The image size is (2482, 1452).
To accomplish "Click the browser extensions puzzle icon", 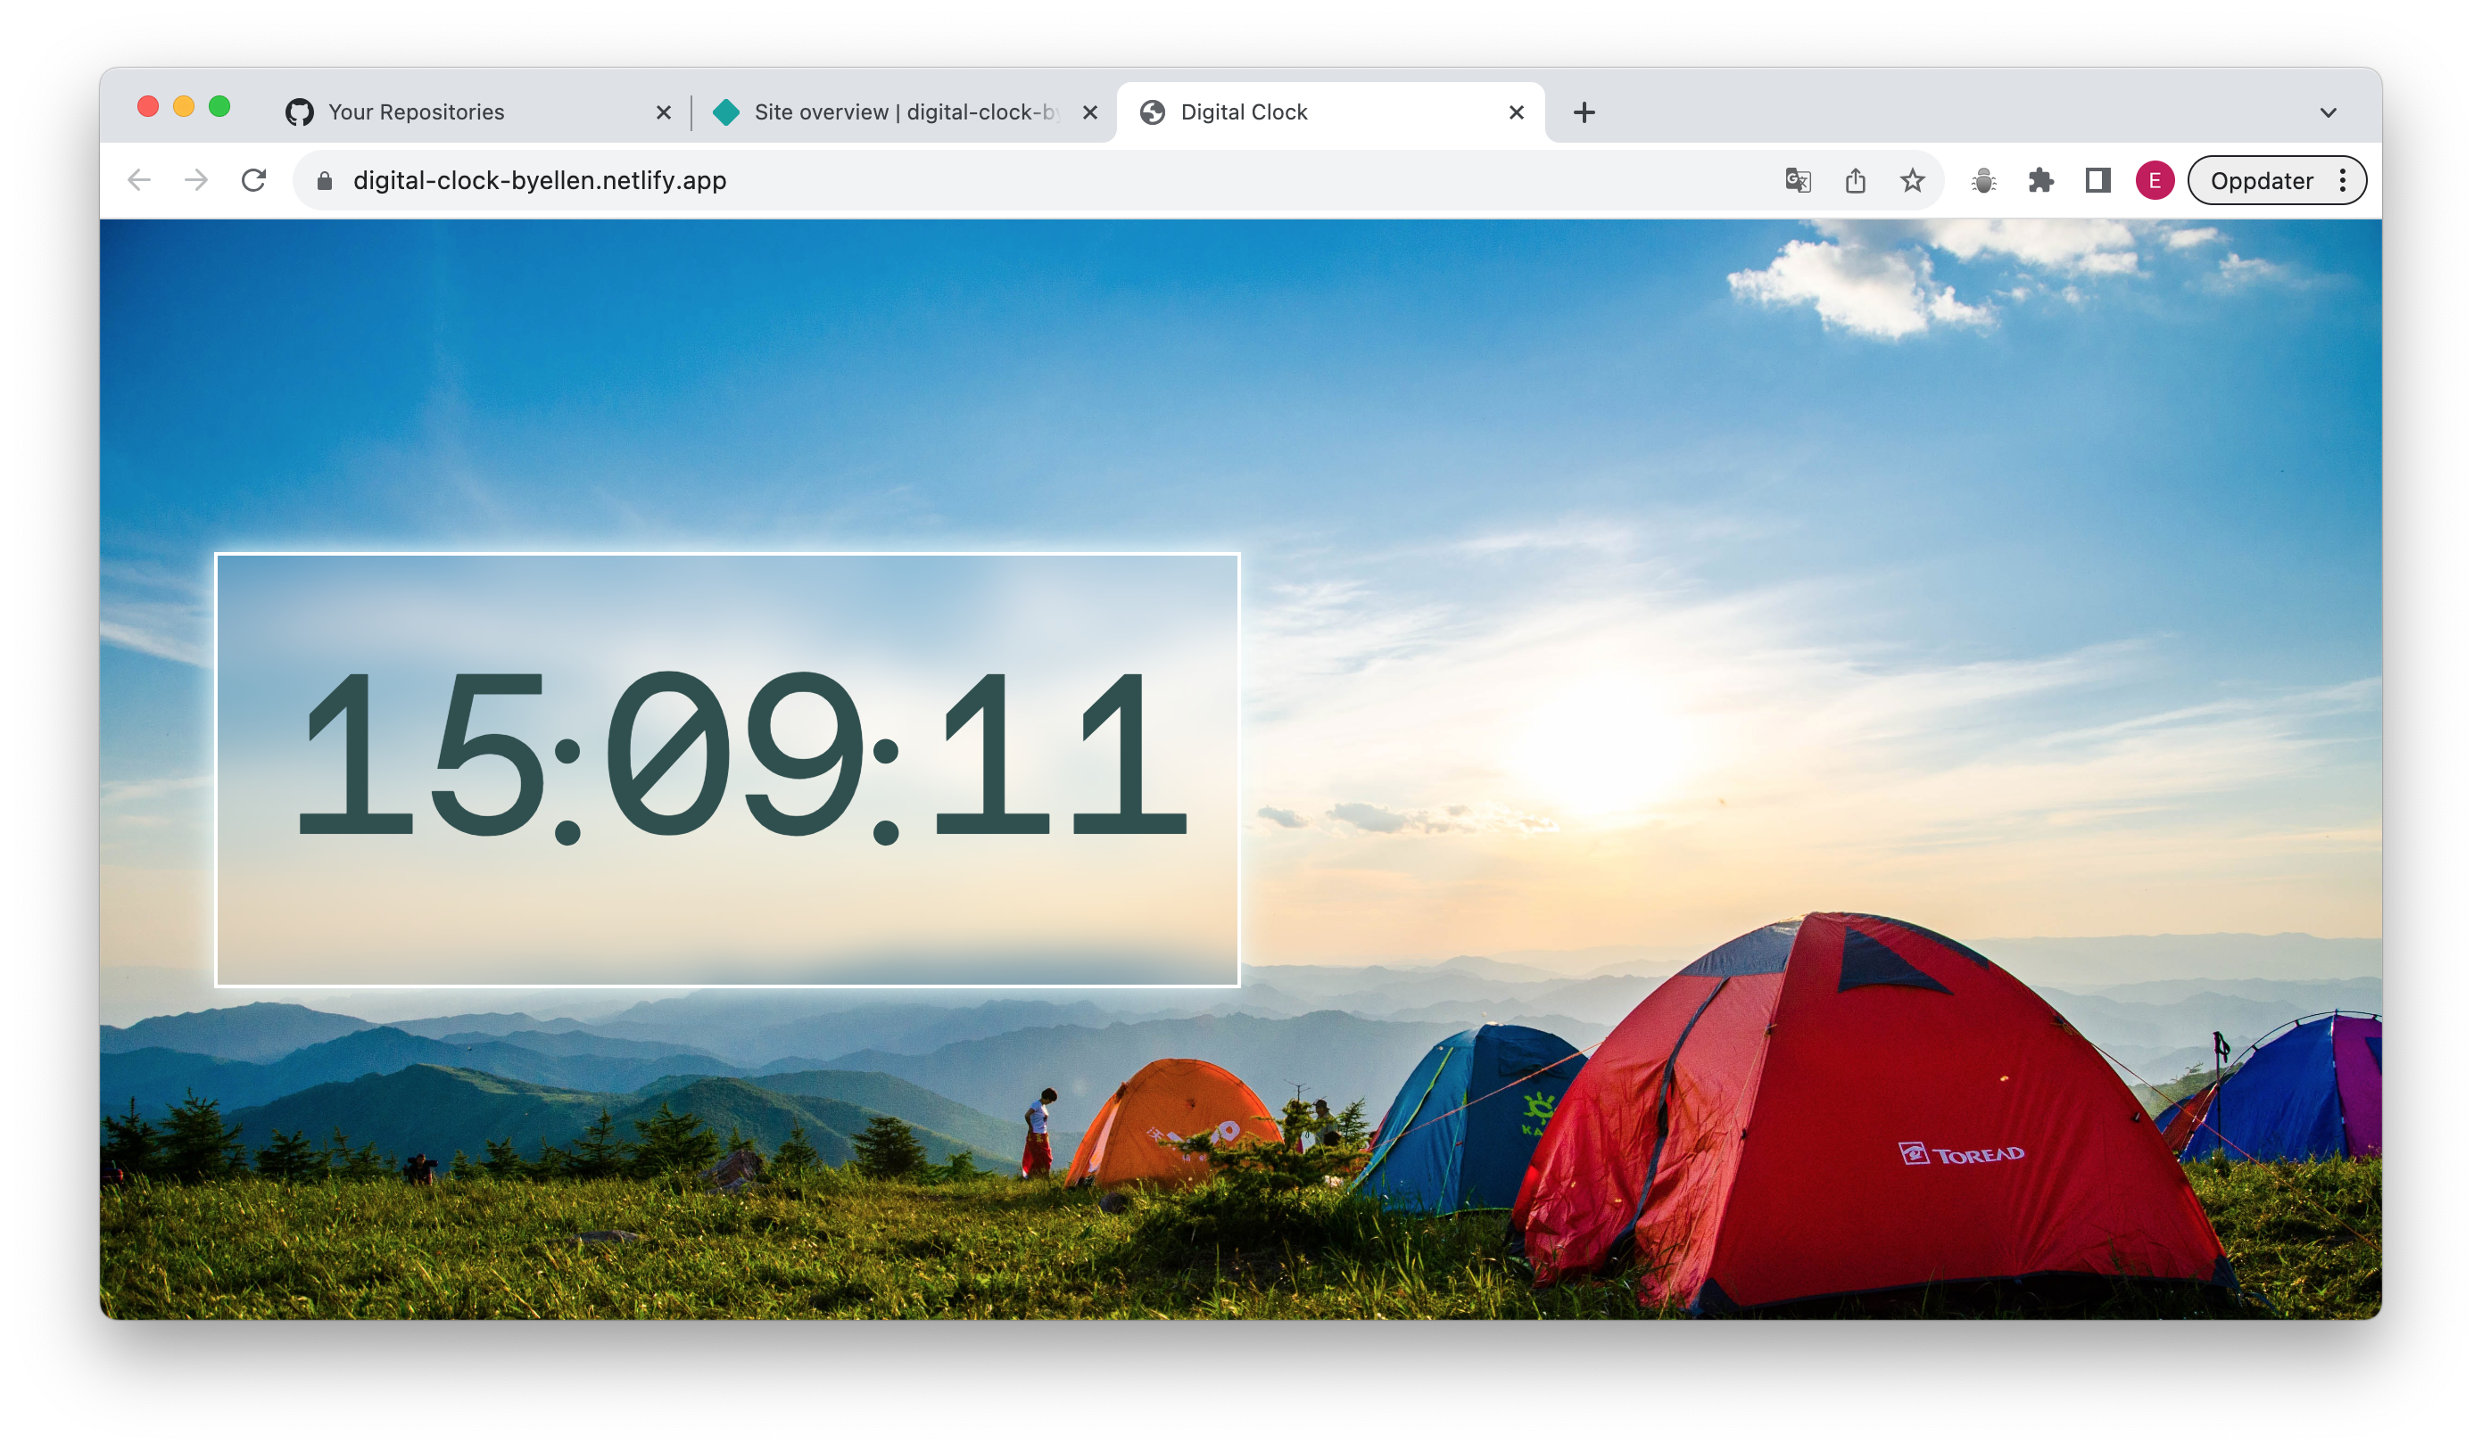I will point(2039,180).
